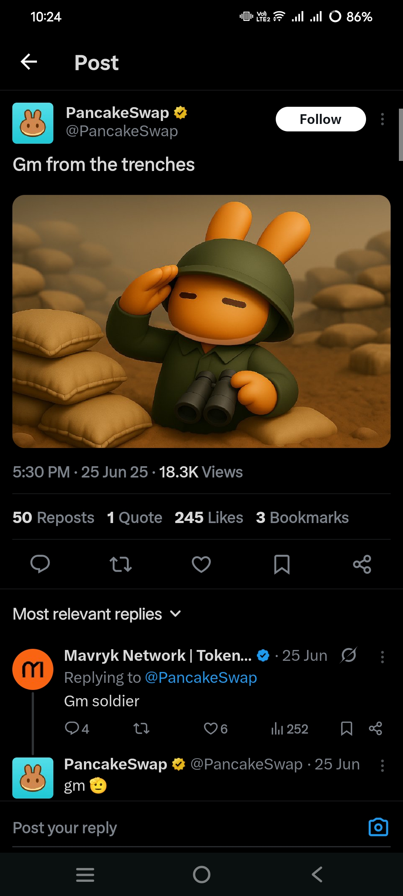Share the main post
The image size is (403, 896).
(362, 564)
